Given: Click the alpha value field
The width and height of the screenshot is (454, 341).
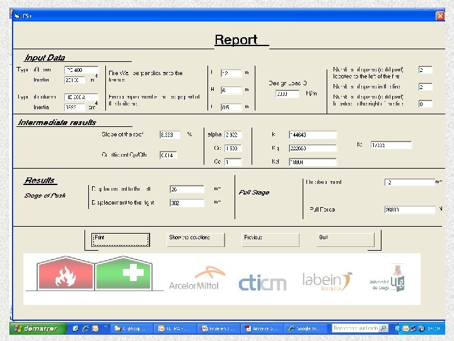Looking at the screenshot, I should 233,135.
